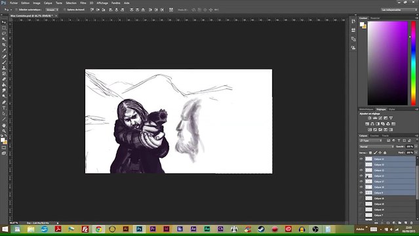Screen dimensions: 419x236
Task: Open collapsed History panel icon
Action: [353, 22]
